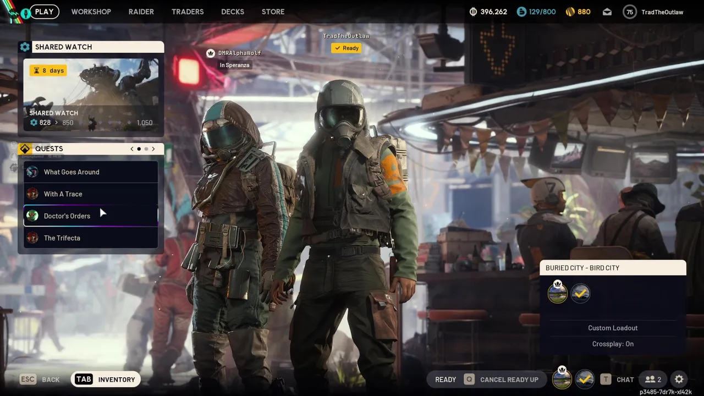Select the first quests page dot
This screenshot has width=704, height=396.
(x=139, y=148)
